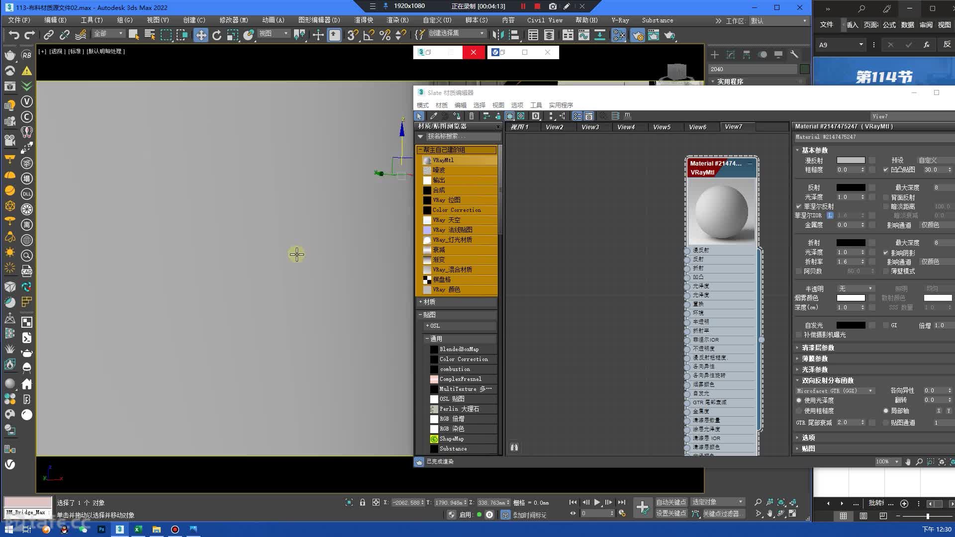The image size is (955, 537).
Task: Switch to the View6 tab
Action: (x=698, y=127)
